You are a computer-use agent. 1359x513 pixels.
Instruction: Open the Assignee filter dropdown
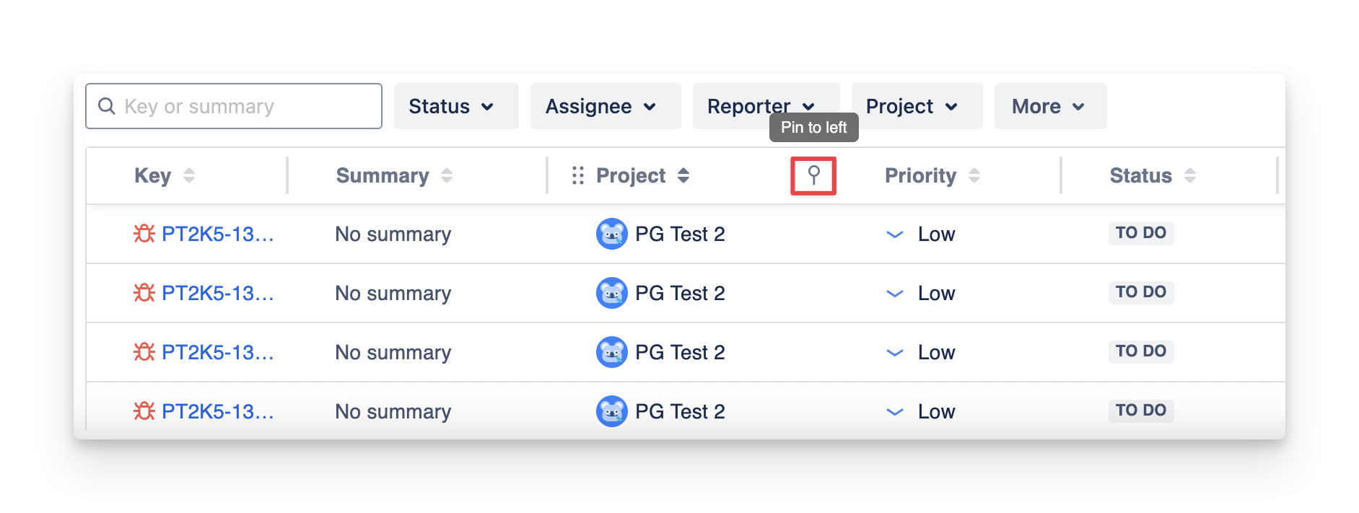coord(605,106)
